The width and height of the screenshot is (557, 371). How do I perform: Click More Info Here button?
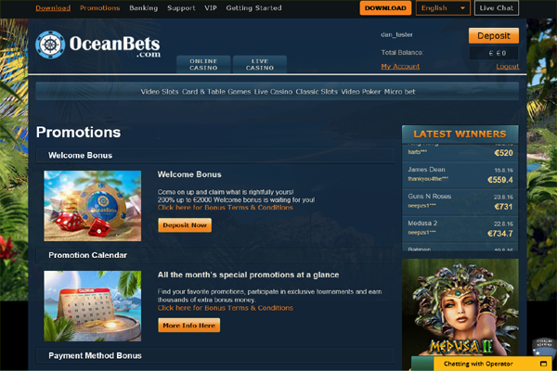(x=189, y=326)
